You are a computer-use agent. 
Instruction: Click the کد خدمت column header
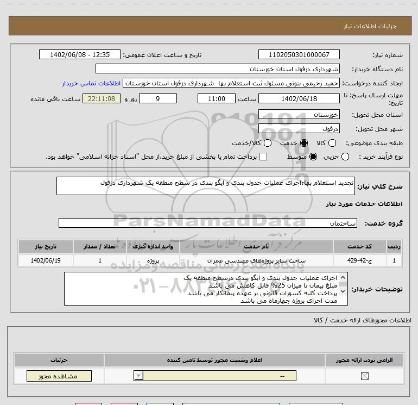tap(359, 246)
